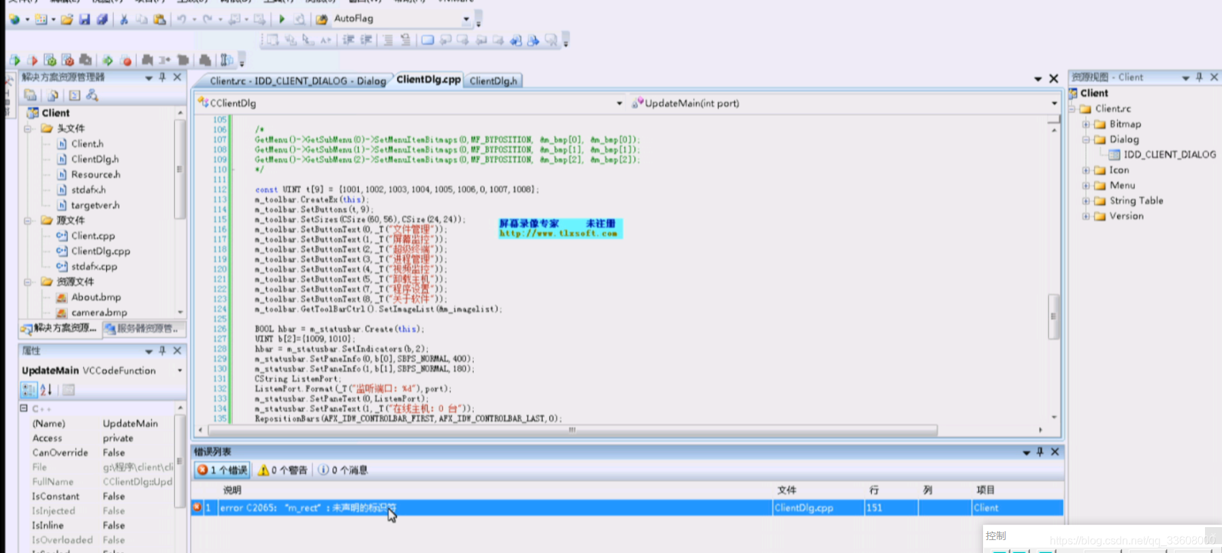Viewport: 1222px width, 553px height.
Task: Select stdafx.cpp in Solution Explorer
Action: (x=94, y=266)
